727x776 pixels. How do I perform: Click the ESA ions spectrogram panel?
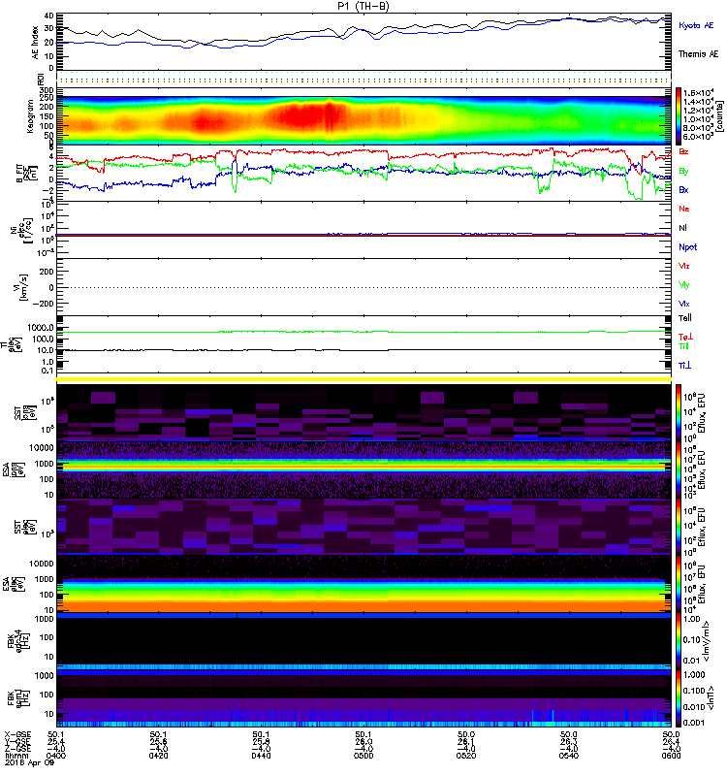363,469
